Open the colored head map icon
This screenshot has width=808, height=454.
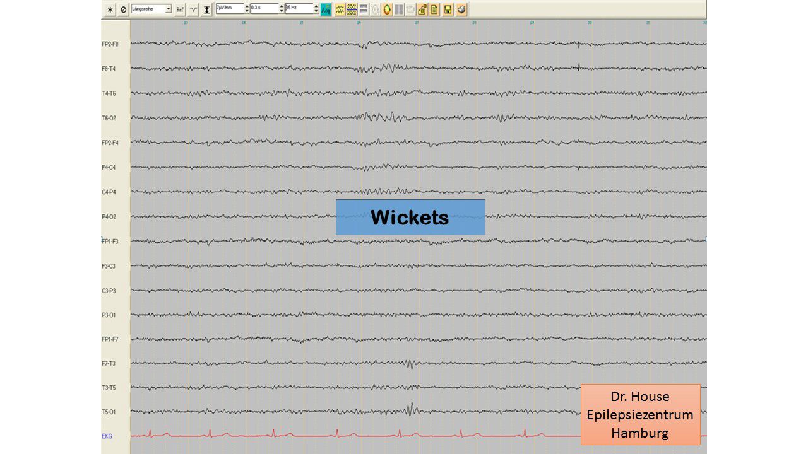(387, 9)
